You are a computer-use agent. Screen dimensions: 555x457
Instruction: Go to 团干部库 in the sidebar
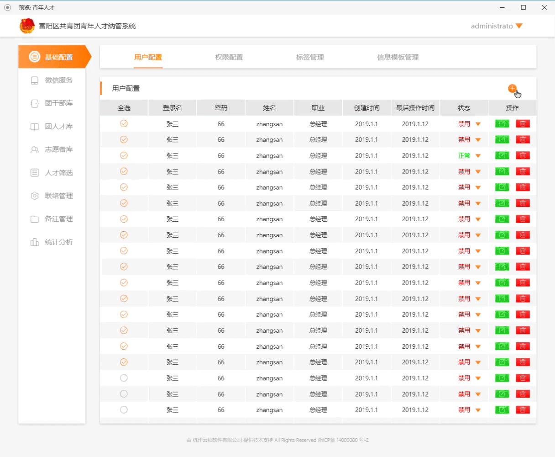[x=52, y=103]
